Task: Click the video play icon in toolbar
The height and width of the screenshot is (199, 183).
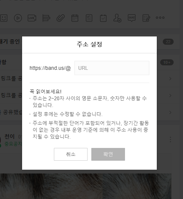Action: [18, 18]
